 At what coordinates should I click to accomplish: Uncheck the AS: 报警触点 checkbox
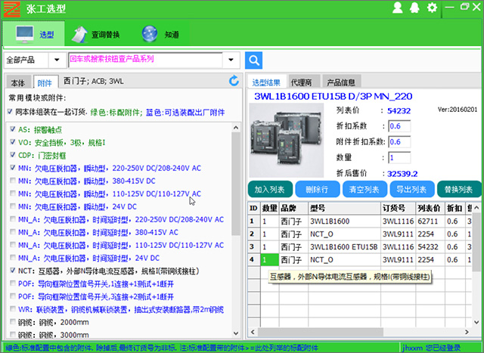[x=13, y=129]
